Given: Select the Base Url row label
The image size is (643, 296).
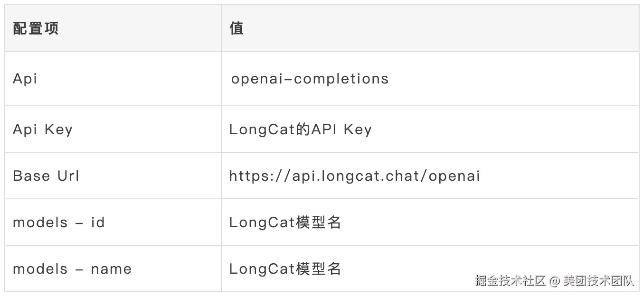Looking at the screenshot, I should (x=46, y=176).
